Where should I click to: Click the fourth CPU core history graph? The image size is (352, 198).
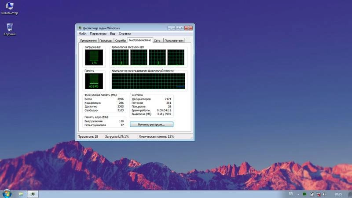(x=176, y=58)
